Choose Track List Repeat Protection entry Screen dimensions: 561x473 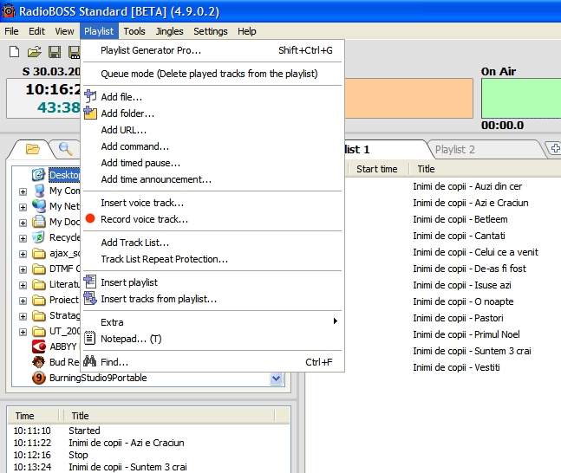pos(212,259)
